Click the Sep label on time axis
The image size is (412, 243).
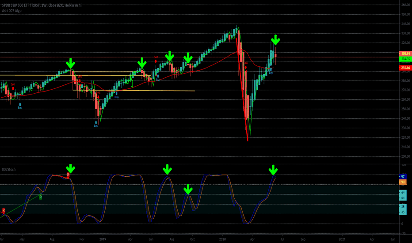[x=303, y=239]
